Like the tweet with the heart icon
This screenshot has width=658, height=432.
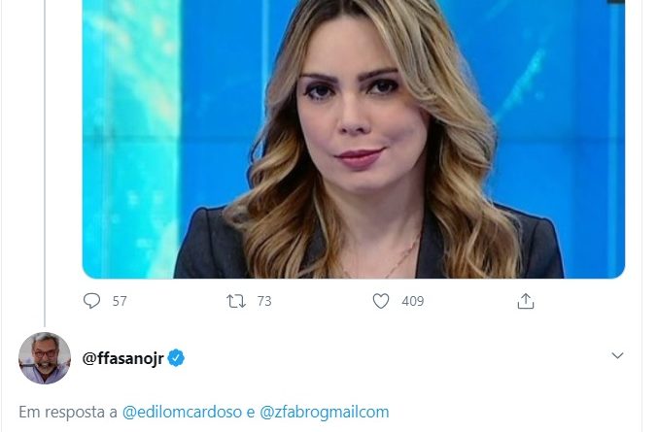(381, 301)
